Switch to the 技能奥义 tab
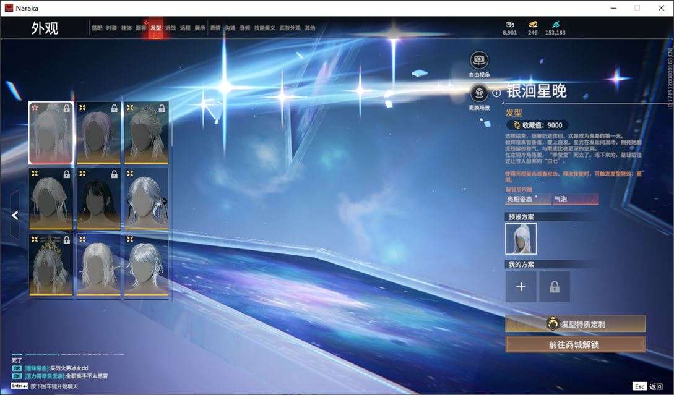 264,28
